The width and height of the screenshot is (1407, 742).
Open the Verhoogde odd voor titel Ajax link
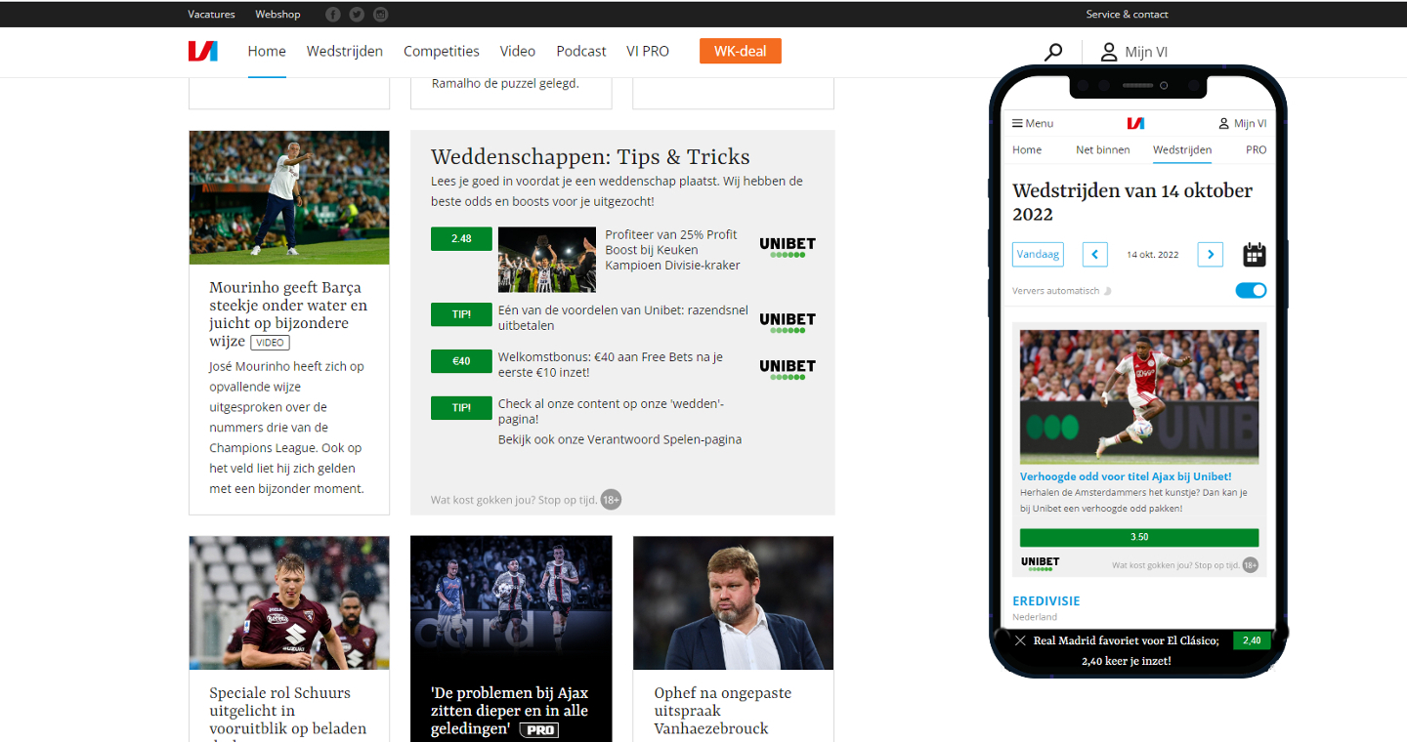tap(1126, 476)
